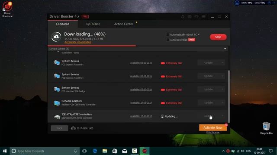The height and width of the screenshot is (155, 277).
Task: Click the skin (shirt) icon in title bar
Action: click(196, 17)
